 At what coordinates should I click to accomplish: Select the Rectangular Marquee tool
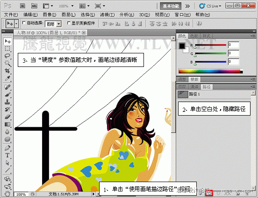[x=7, y=49]
